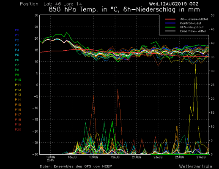Click the P17 orange member label
Image resolution: width=219 pixels, height=169 pixels.
point(18,114)
